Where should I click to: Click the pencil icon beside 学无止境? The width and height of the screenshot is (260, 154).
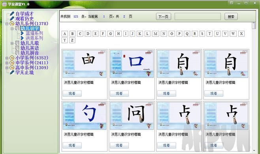(x=12, y=72)
